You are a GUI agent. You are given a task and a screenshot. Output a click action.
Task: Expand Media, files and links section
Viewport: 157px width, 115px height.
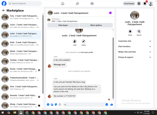coord(135,52)
